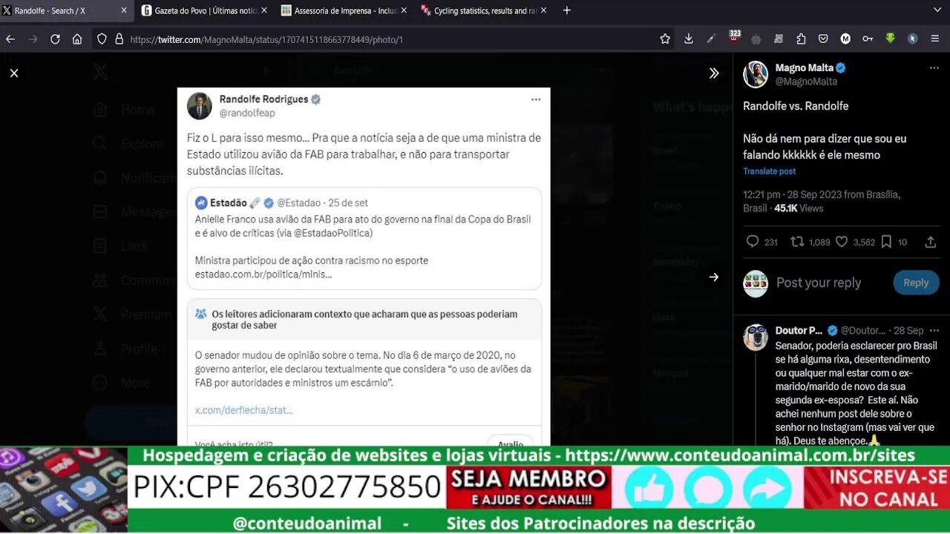Switch to Assessoria de Imprensa tab
Screen dimensions: 950x534
pyautogui.click(x=346, y=10)
